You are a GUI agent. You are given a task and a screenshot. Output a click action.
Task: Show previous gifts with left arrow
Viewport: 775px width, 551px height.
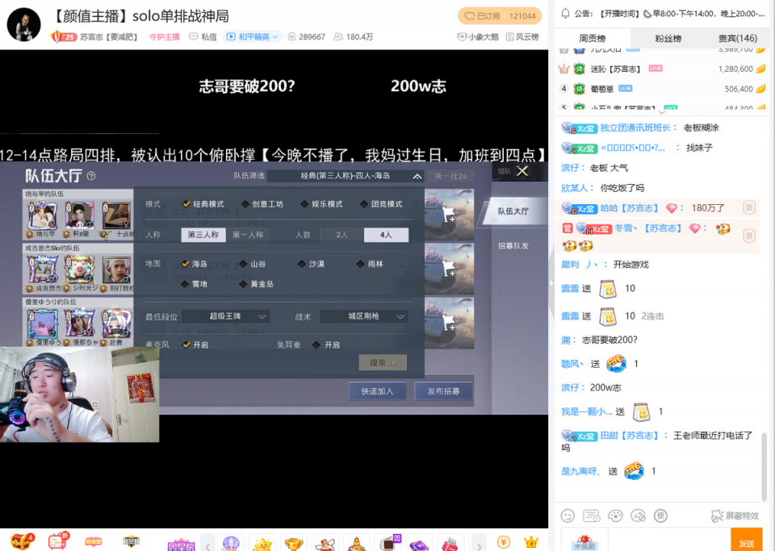(x=207, y=545)
